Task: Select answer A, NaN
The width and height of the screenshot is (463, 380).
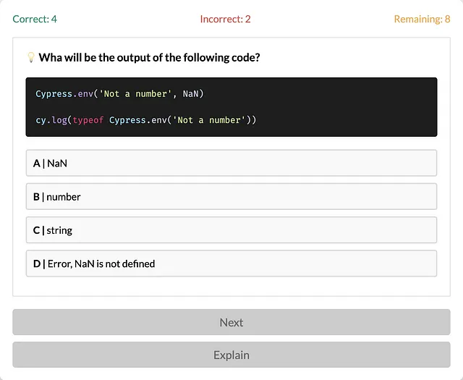Action: pyautogui.click(x=231, y=163)
